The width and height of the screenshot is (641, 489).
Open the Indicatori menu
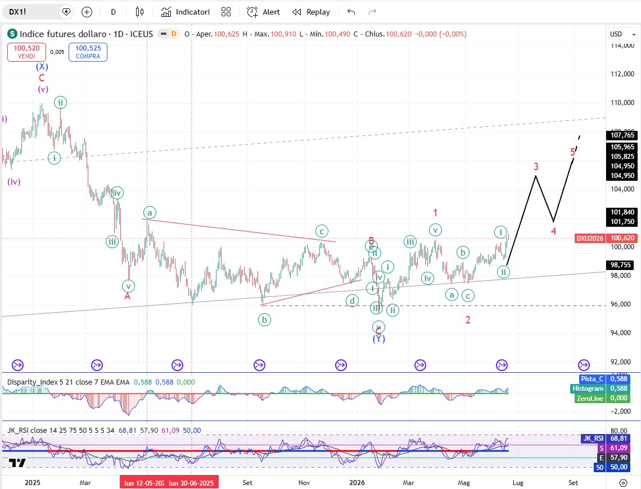coord(185,12)
